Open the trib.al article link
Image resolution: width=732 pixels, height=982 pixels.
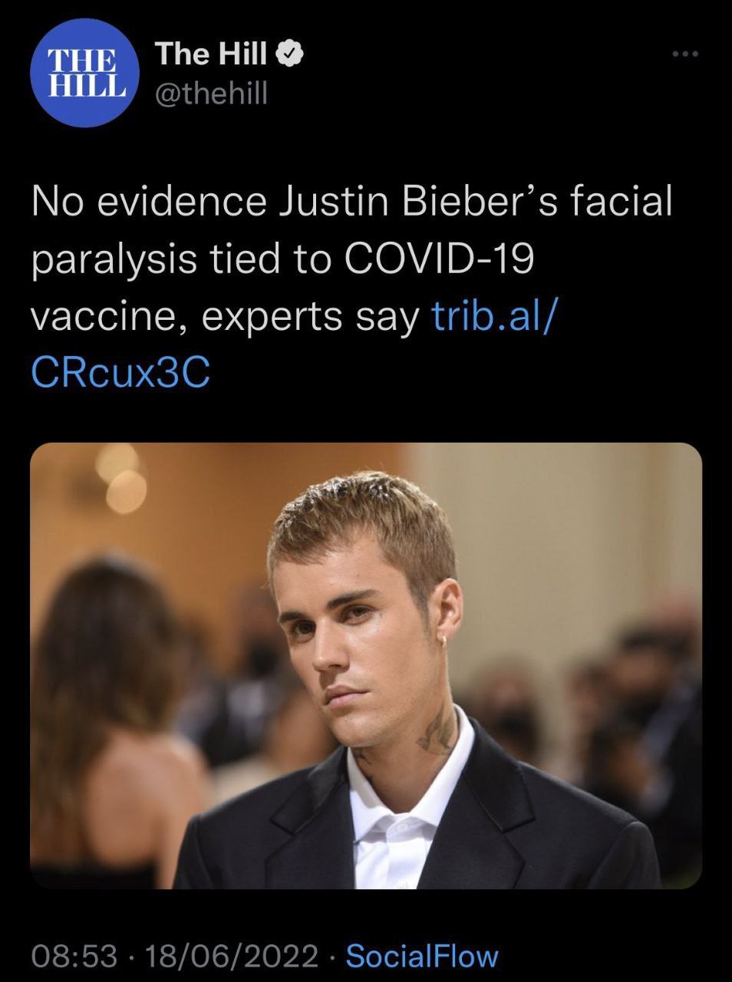[x=491, y=316]
